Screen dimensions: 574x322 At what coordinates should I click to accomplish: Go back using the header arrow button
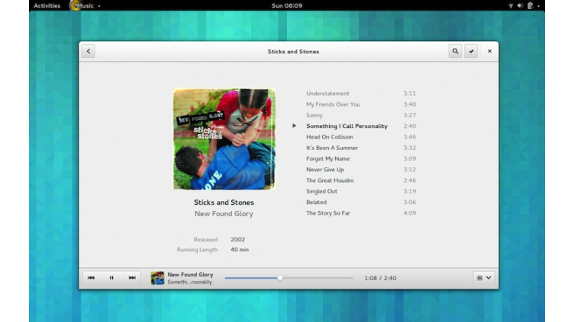89,51
